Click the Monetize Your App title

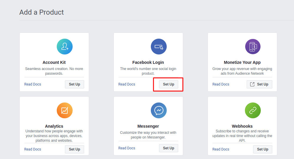(x=242, y=62)
